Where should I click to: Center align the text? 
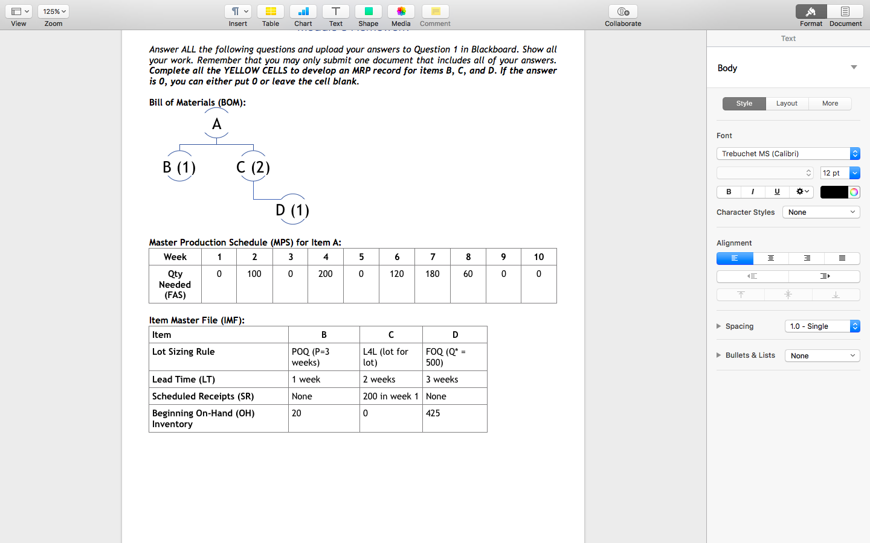click(x=771, y=259)
